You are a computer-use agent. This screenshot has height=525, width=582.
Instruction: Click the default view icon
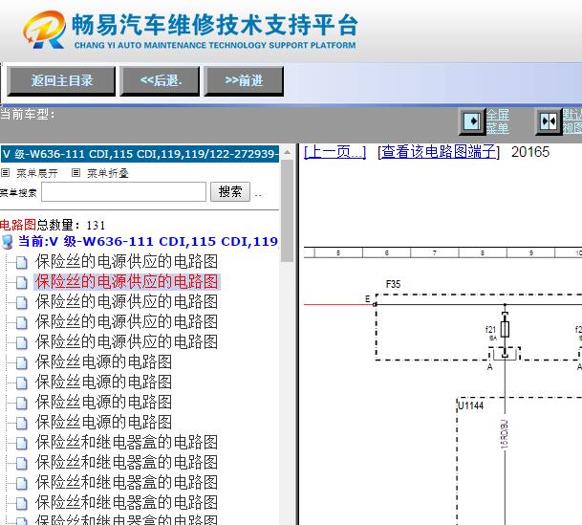pos(549,121)
